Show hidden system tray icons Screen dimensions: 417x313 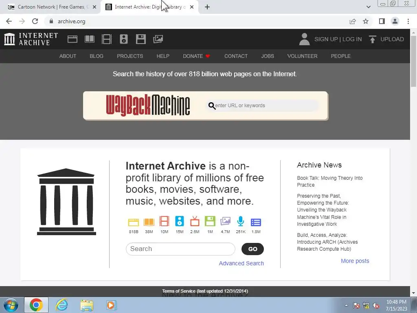click(346, 305)
